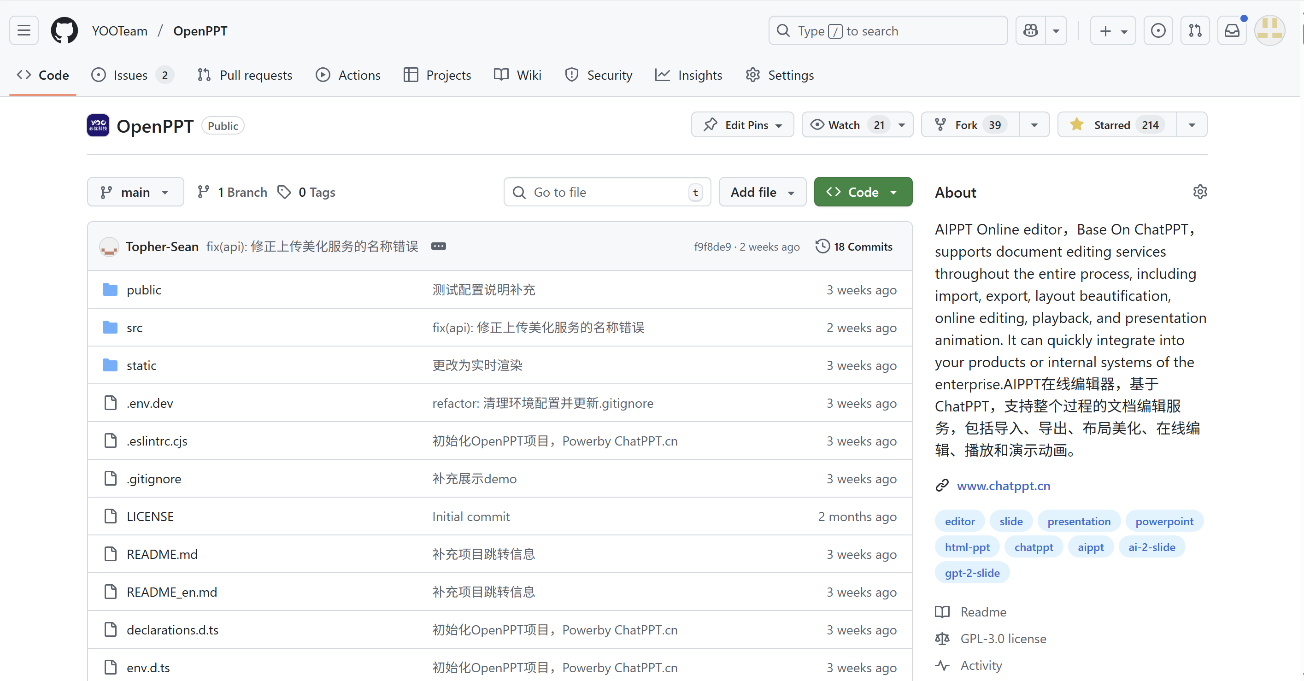Screen dimensions: 1304x681
Task: Open the main branch dropdown
Action: (135, 193)
